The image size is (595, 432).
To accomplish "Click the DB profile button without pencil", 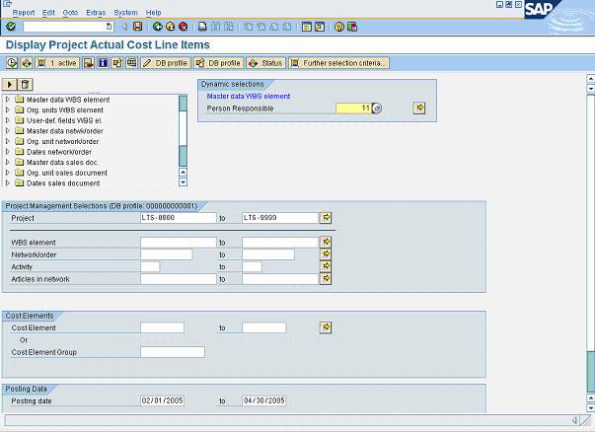I will pyautogui.click(x=219, y=63).
